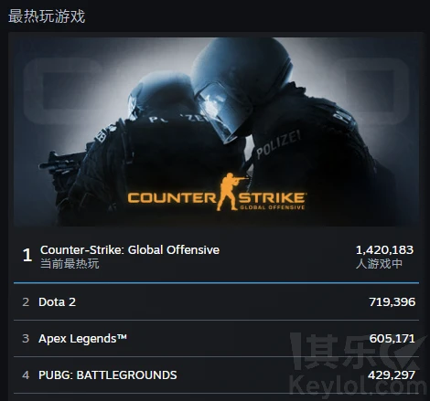Click PUBG's 429,297 player count
The width and height of the screenshot is (430, 401).
[x=392, y=375]
